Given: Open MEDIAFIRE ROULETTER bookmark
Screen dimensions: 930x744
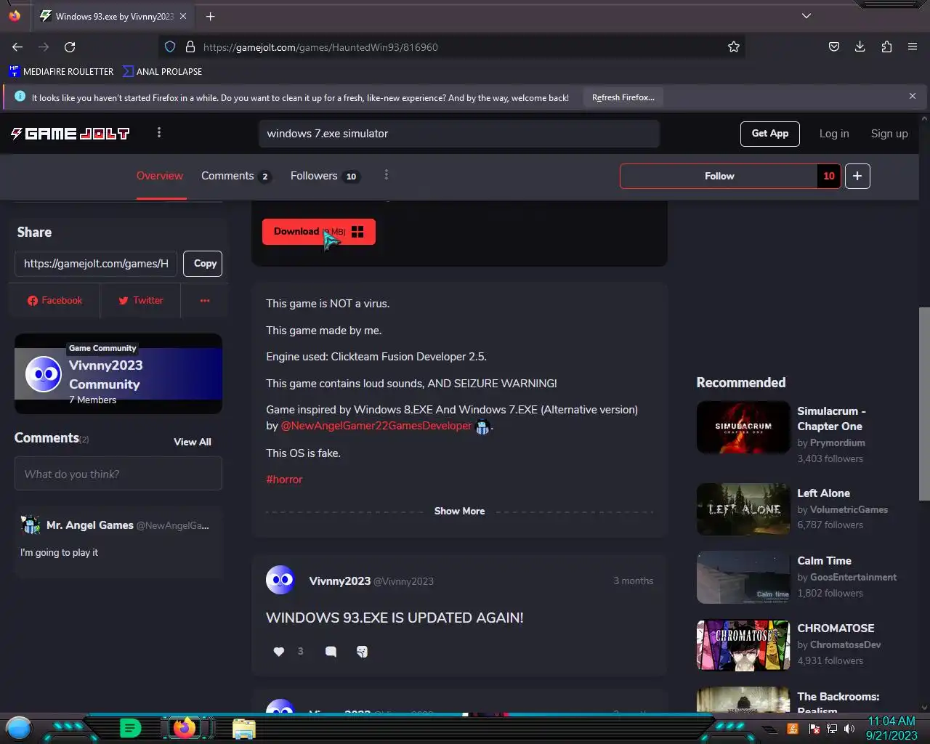Looking at the screenshot, I should coord(61,71).
